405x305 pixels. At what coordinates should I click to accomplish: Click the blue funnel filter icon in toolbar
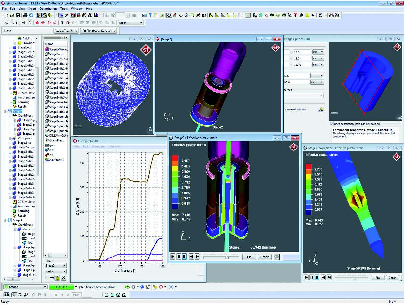150,15
